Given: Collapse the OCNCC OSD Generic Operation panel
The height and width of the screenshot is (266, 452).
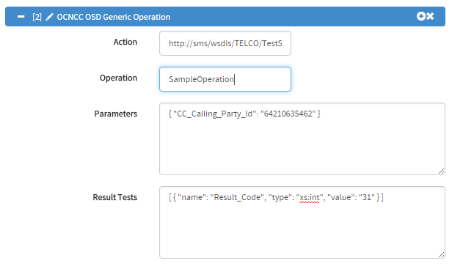Looking at the screenshot, I should [21, 17].
